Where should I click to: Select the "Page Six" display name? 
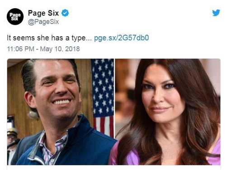tap(43, 13)
